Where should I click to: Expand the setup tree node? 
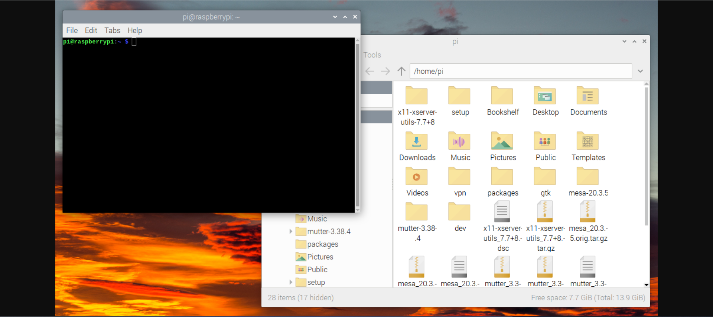pyautogui.click(x=290, y=282)
